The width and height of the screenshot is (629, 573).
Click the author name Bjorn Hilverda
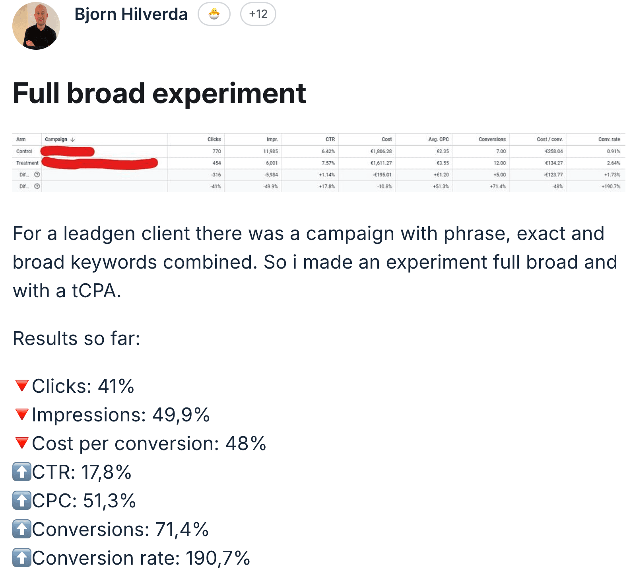[131, 14]
